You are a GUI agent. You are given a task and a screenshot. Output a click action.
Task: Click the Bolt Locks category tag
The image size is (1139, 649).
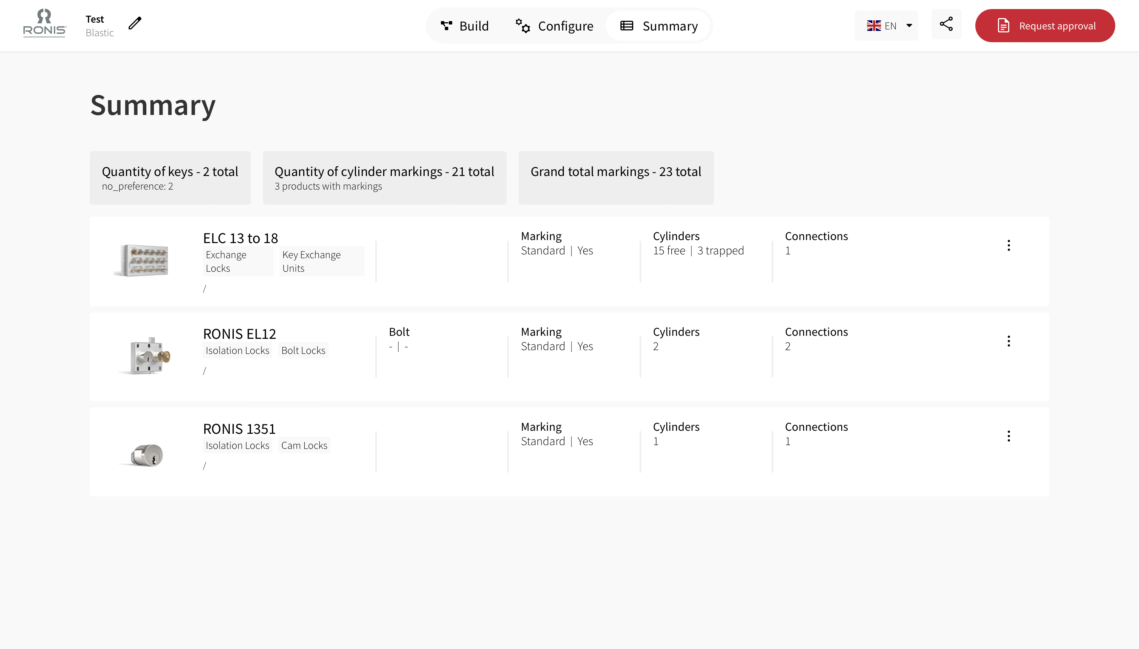coord(303,351)
